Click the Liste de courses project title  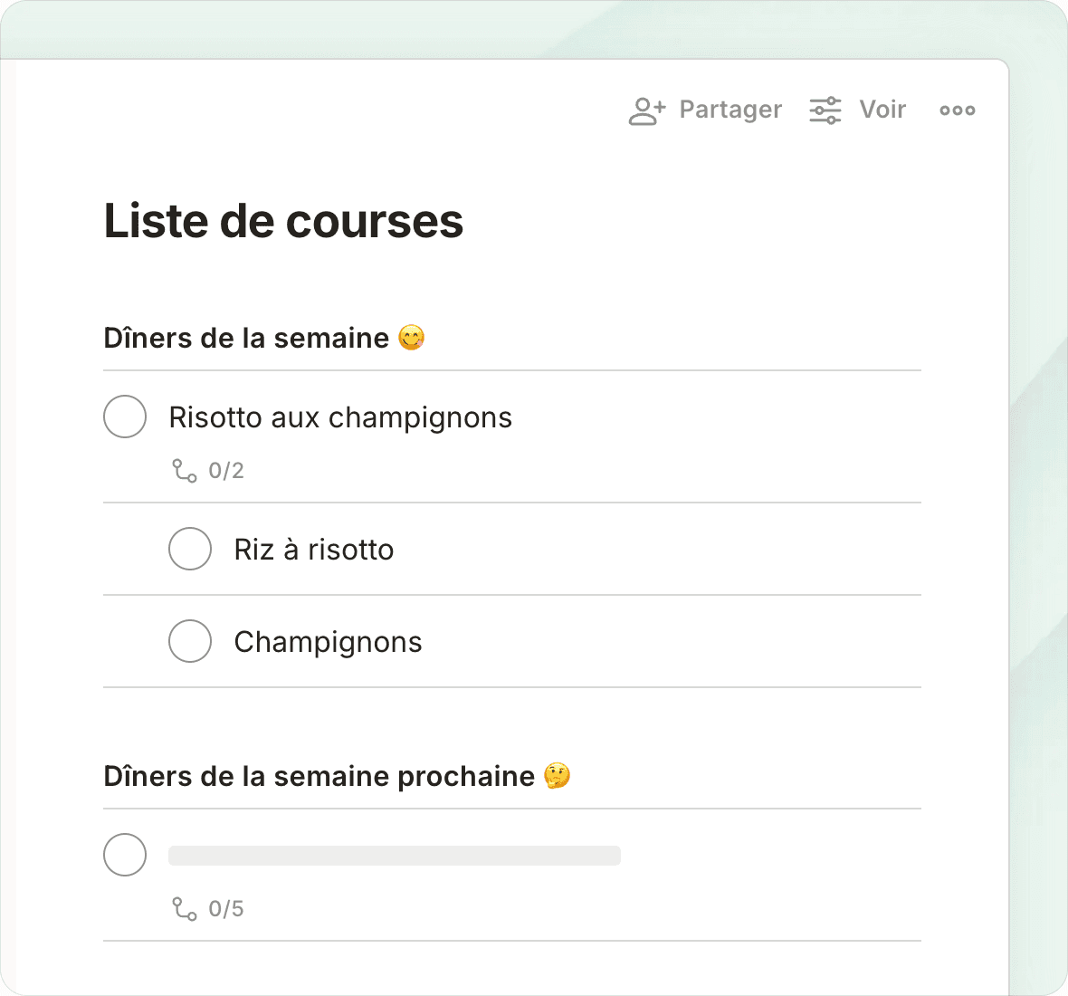click(283, 221)
